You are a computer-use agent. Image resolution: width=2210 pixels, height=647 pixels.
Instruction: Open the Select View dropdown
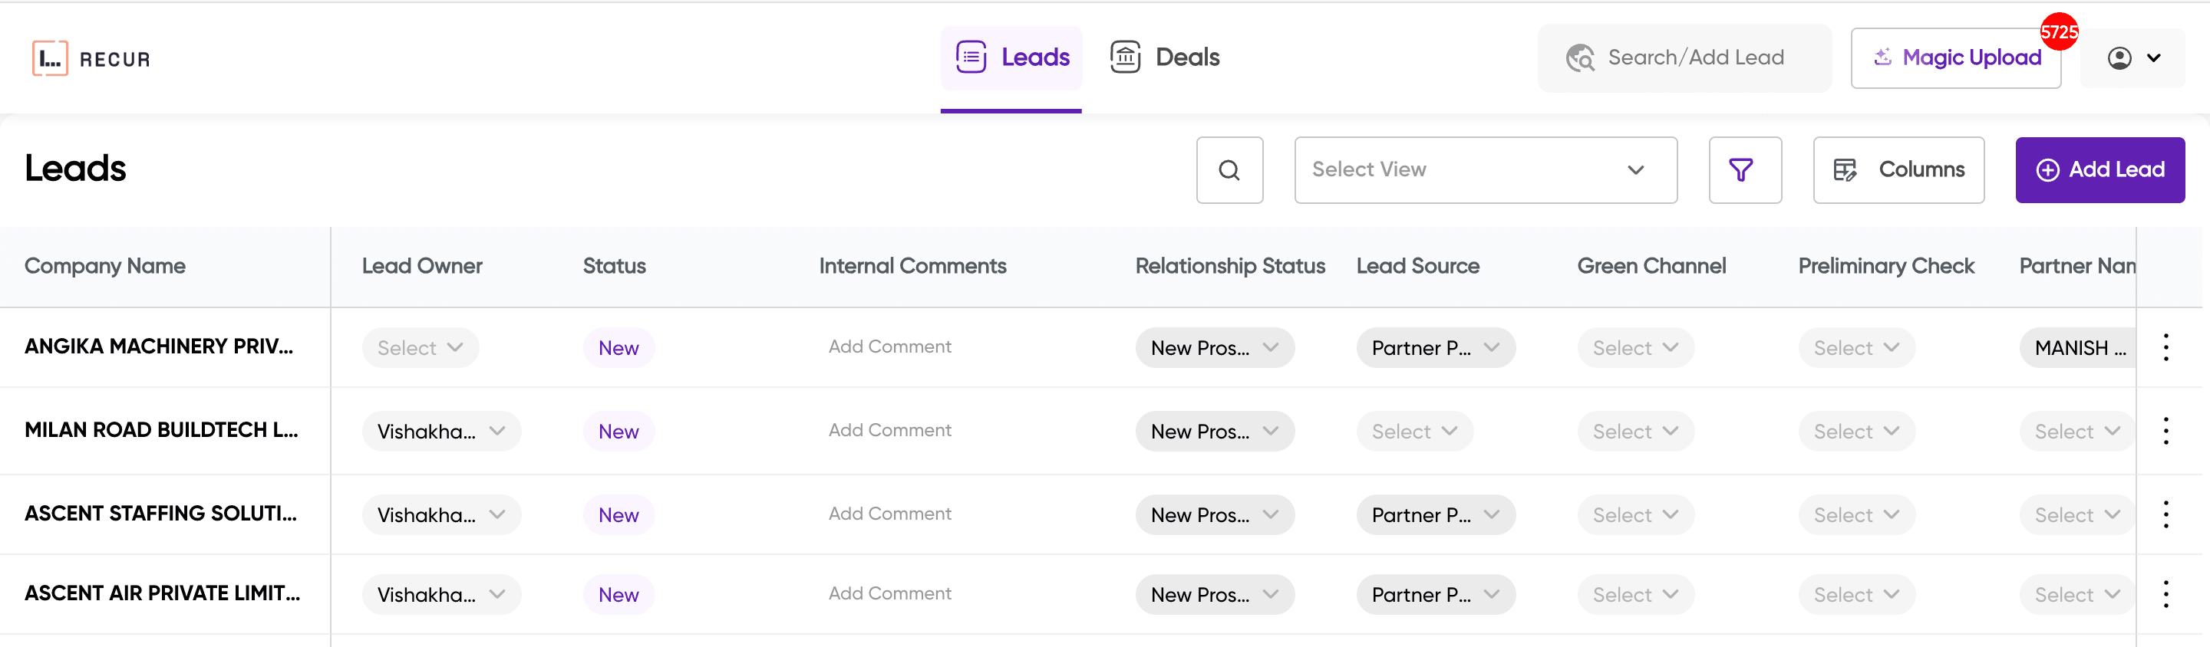tap(1486, 169)
